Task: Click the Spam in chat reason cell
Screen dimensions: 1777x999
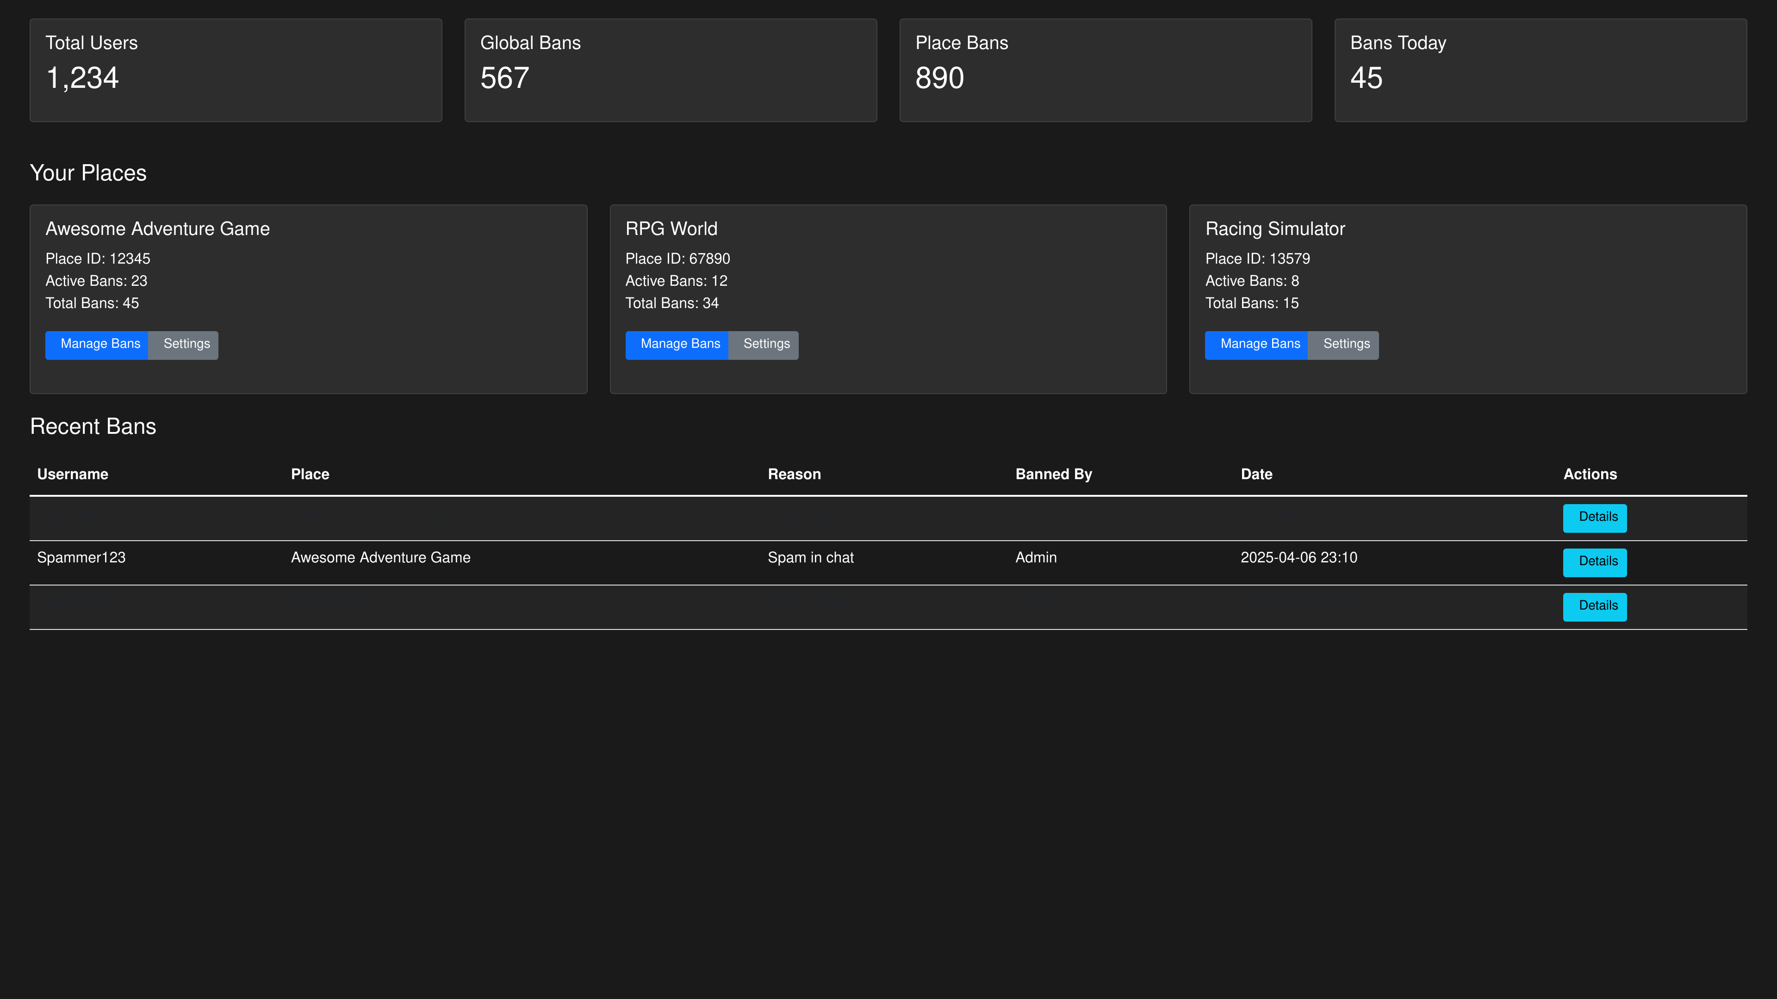Action: (811, 558)
